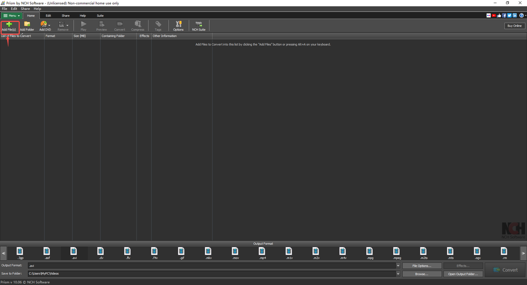527x285 pixels.
Task: Click the large Convert button at bottom right
Action: pyautogui.click(x=506, y=270)
